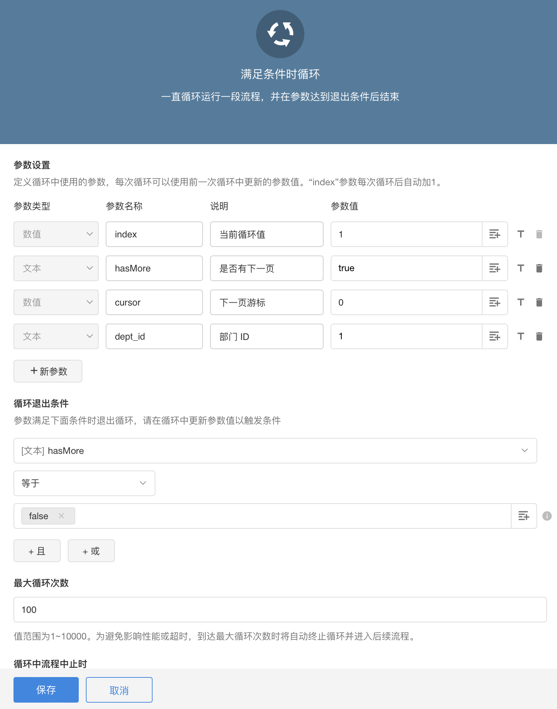
Task: Click insert-field icon in hasMore value row
Action: (x=495, y=268)
